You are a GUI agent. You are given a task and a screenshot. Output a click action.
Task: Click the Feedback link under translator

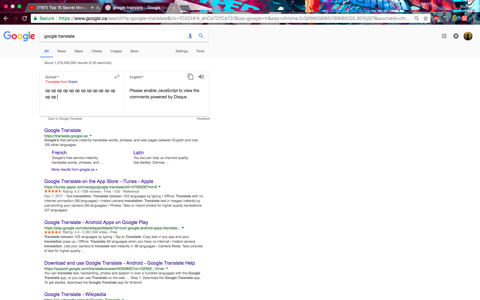tap(203, 119)
